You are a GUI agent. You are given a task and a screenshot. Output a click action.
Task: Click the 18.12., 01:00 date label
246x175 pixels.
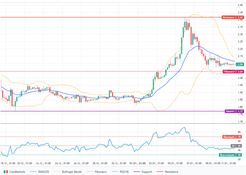pos(8,163)
